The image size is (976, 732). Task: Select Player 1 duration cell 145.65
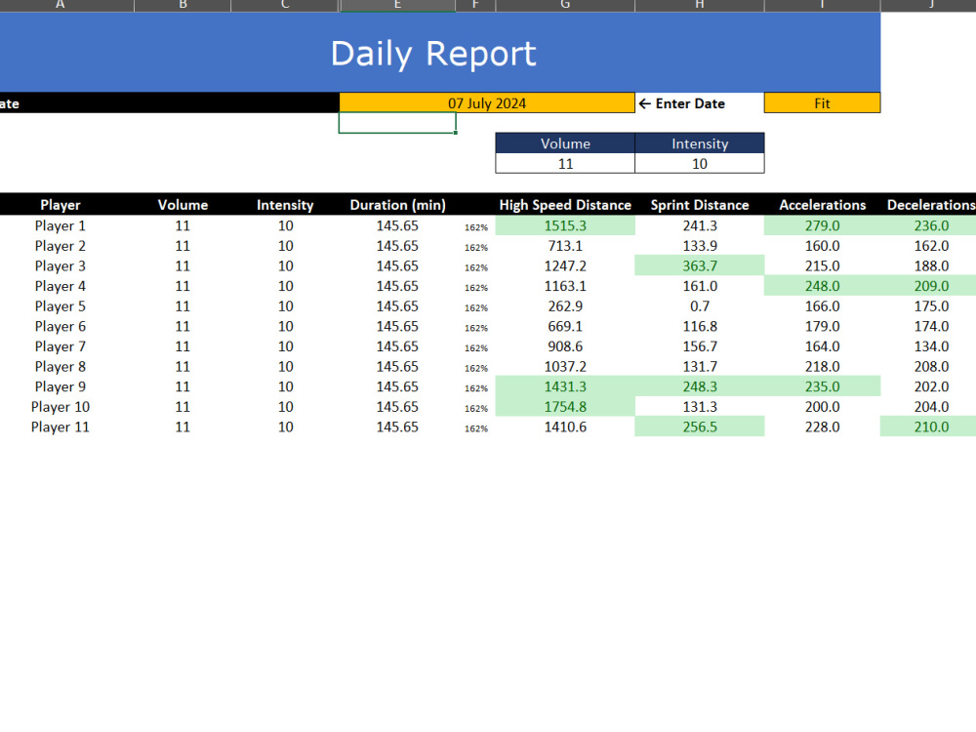coord(397,226)
